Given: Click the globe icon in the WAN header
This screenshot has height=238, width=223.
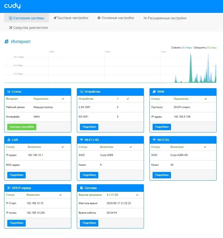Looking at the screenshot, I should 154,92.
